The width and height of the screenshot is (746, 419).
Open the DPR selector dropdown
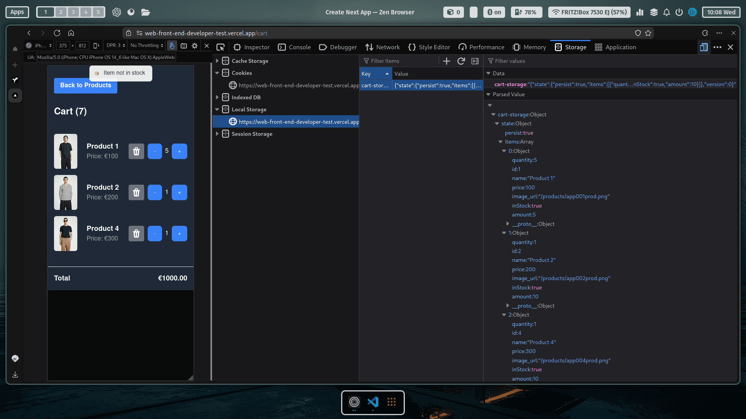[116, 45]
